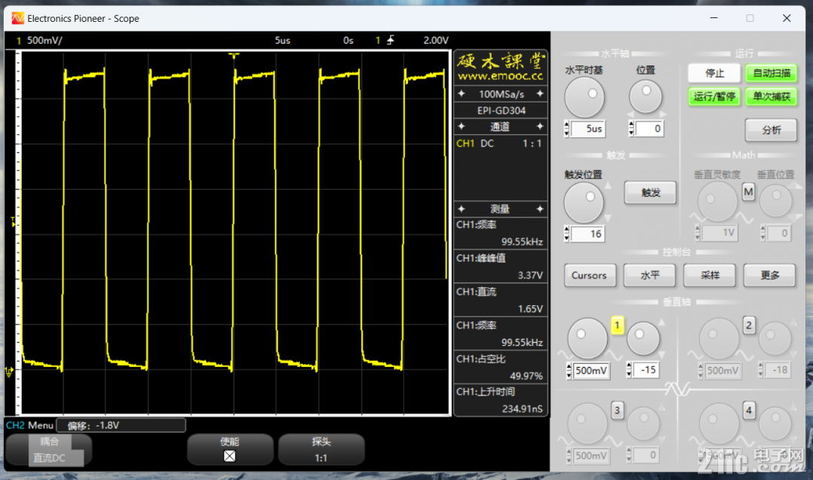Click the right star beside 测量
Viewport: 813px width, 480px height.
coord(540,209)
